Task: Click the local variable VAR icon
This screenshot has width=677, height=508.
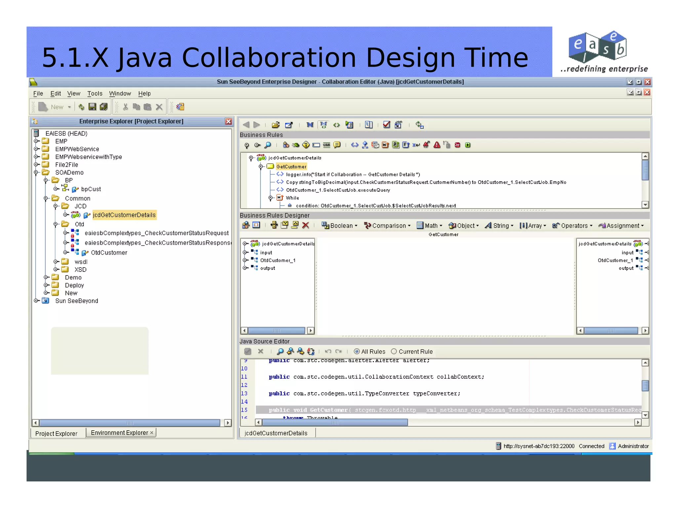Action: point(326,145)
